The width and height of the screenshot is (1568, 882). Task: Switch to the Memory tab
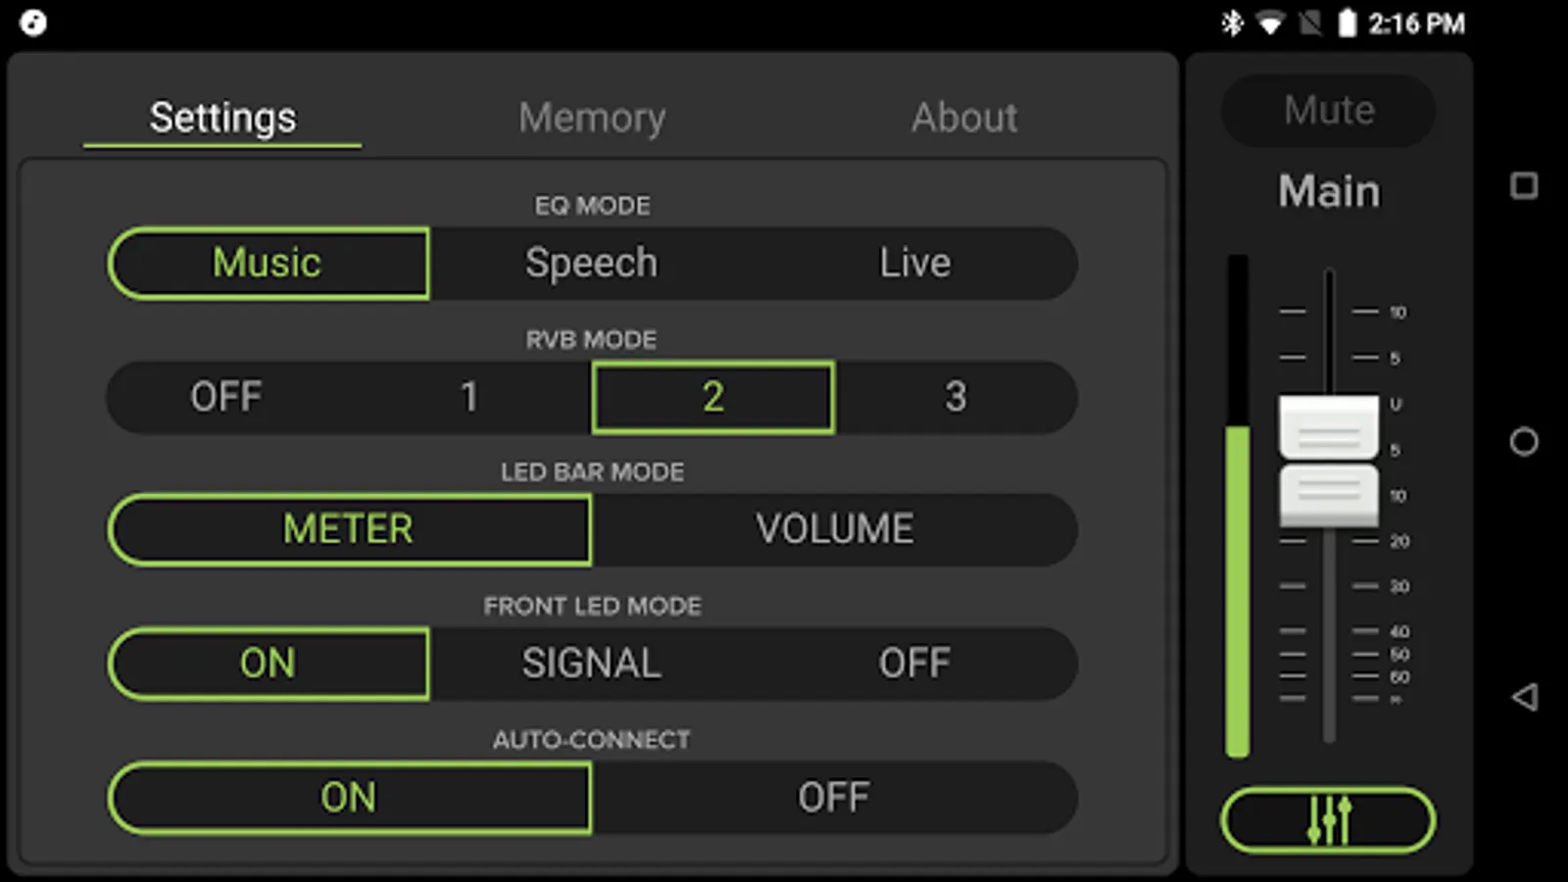point(592,118)
